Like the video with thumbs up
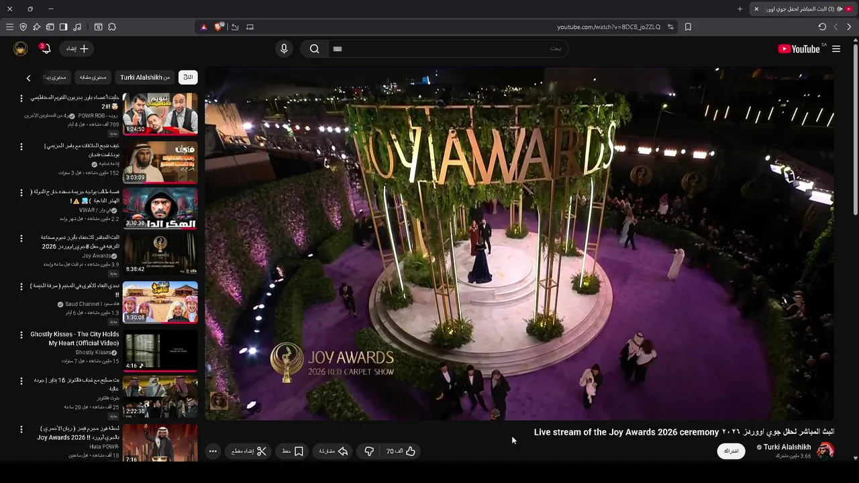Screen dimensions: 859x483 click(401, 451)
